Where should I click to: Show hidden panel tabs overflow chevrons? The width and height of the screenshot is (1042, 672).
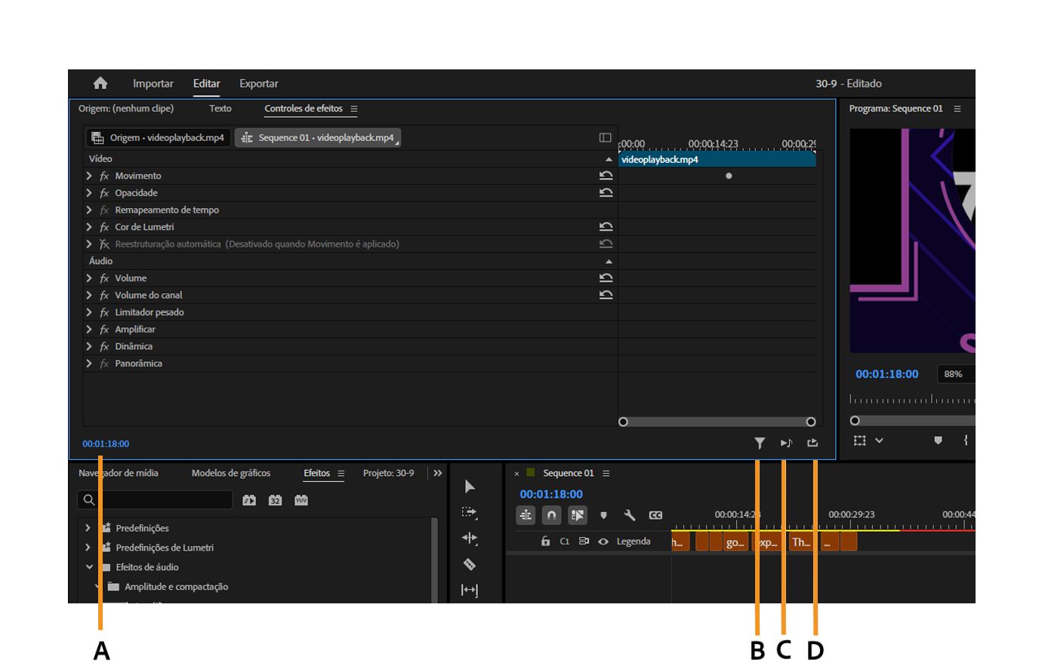[x=438, y=474]
